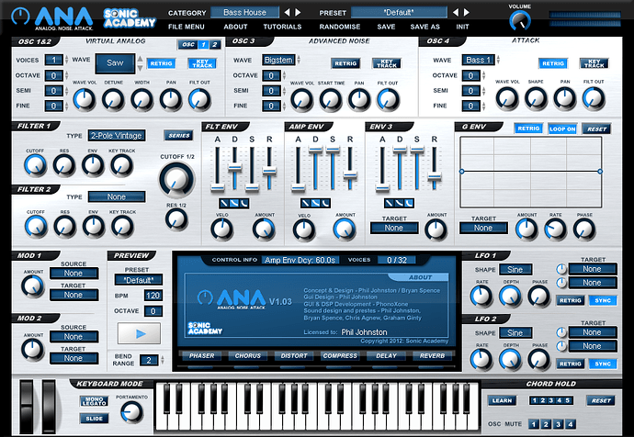Click OSC 1&2 Detune knob
The width and height of the screenshot is (634, 437).
pos(113,100)
